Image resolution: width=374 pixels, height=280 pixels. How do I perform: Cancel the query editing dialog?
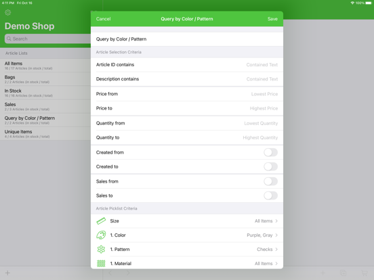click(103, 19)
